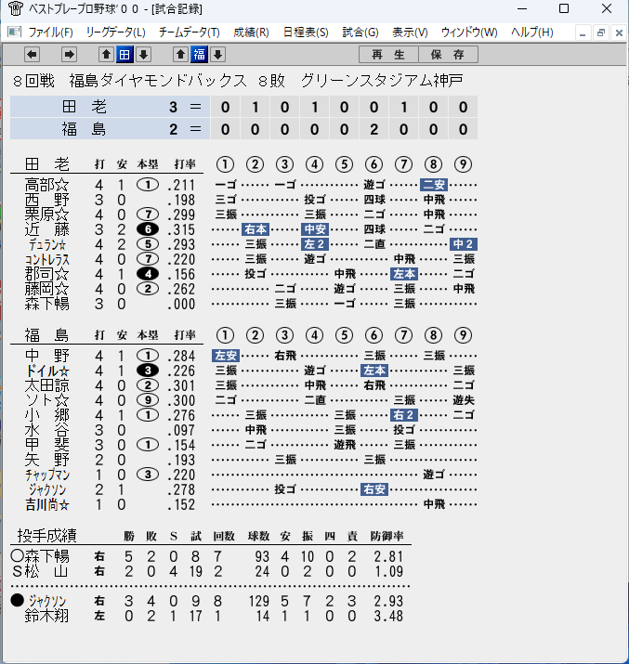629x664 pixels.
Task: Click save pitcher 松山 in 投手成績
Action: click(x=46, y=571)
